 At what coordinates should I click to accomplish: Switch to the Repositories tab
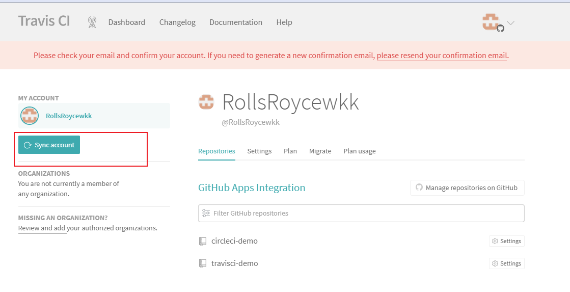216,151
